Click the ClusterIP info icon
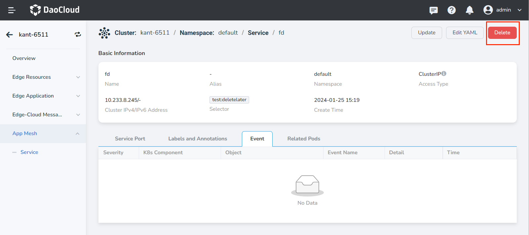Screen dimensions: 529x235 (x=444, y=73)
